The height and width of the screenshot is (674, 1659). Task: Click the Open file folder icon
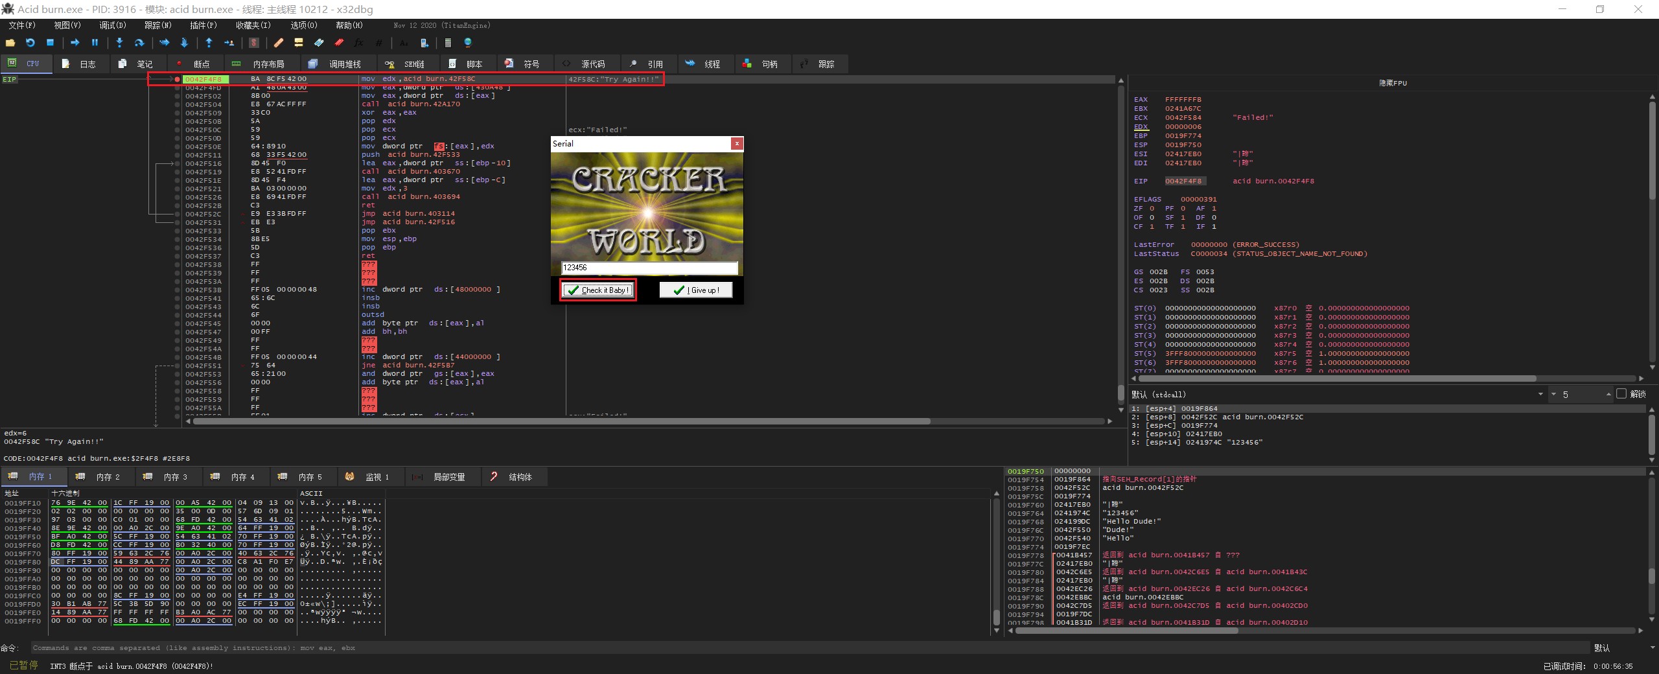click(x=10, y=43)
